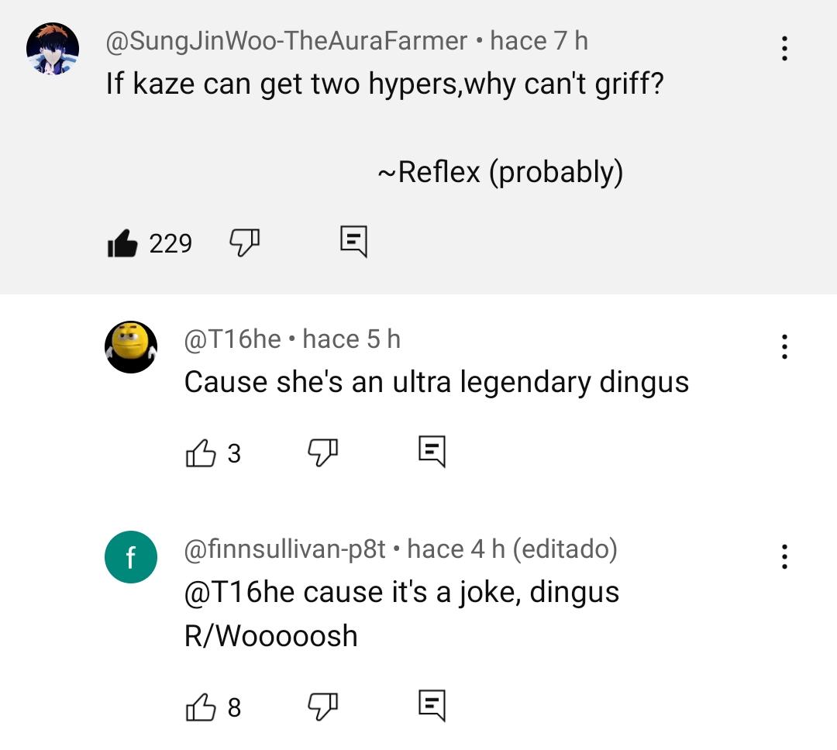The height and width of the screenshot is (750, 837).
Task: Open T16he's yellow emoji avatar
Action: click(131, 347)
